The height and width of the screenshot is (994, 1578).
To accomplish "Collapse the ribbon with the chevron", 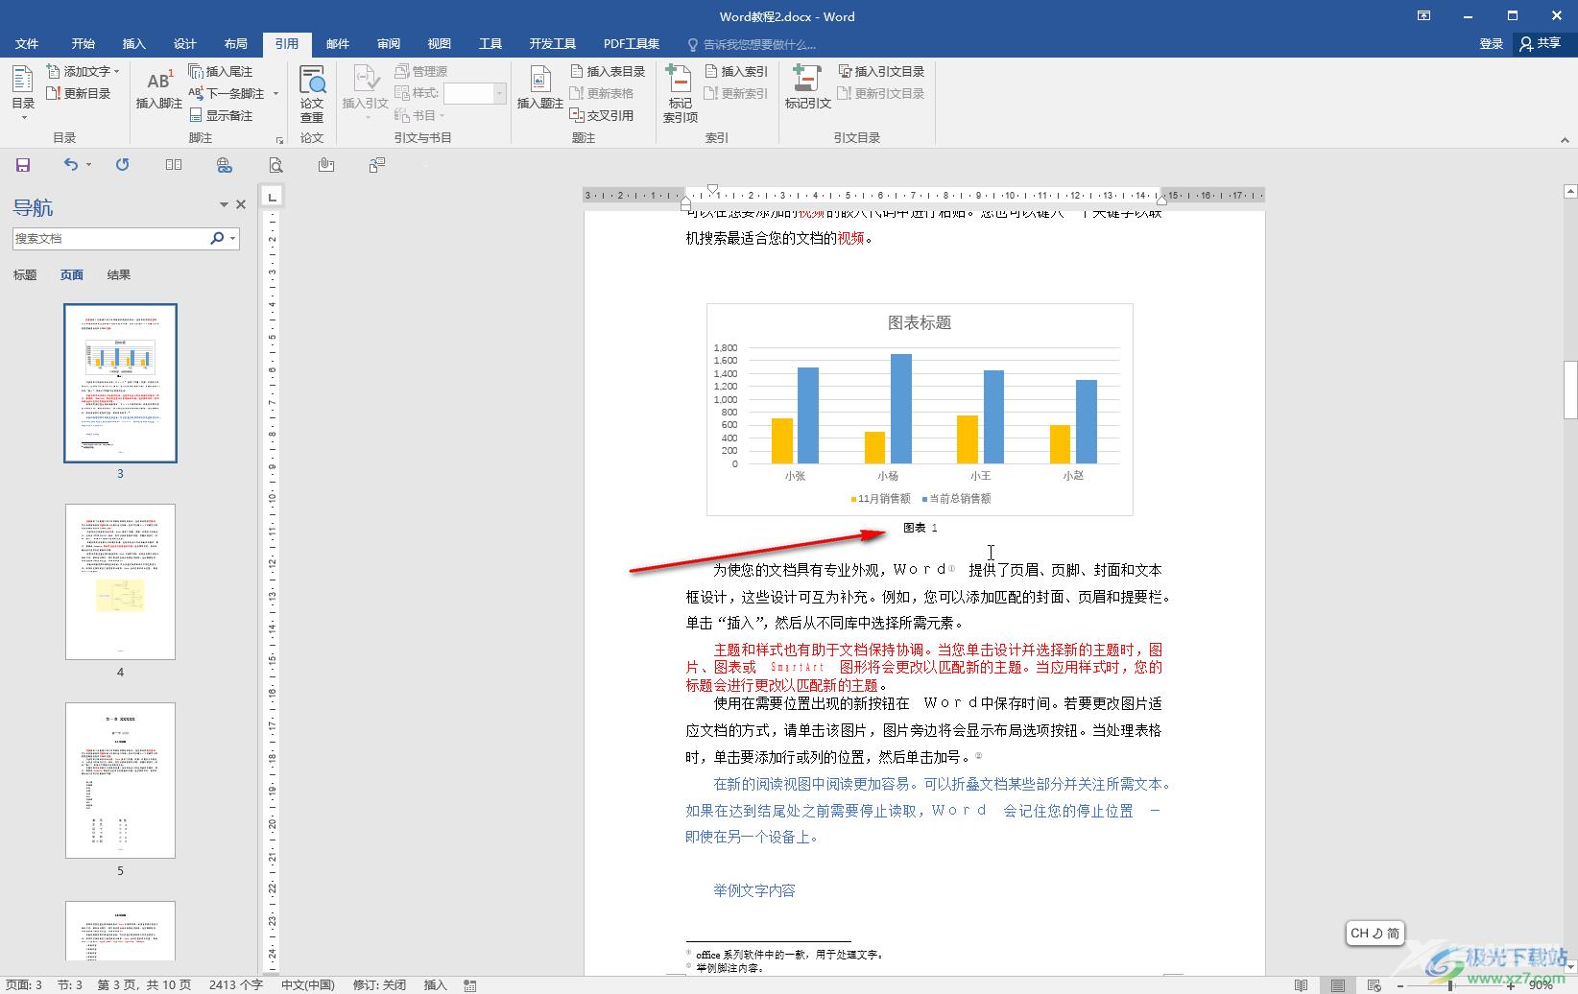I will coord(1566,140).
